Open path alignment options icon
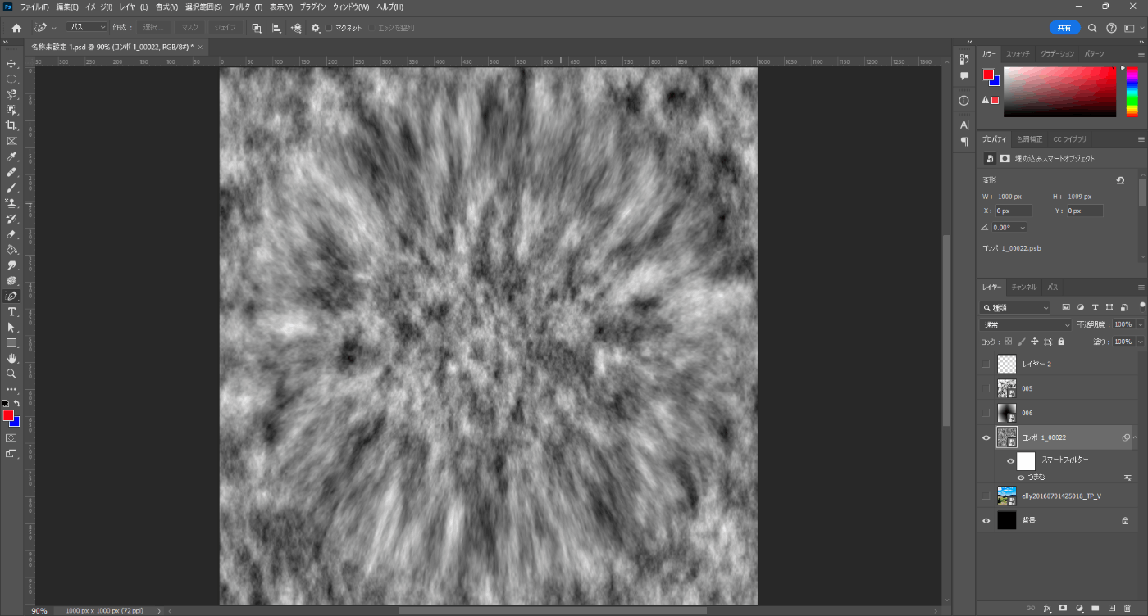Viewport: 1148px width, 616px height. coord(276,28)
